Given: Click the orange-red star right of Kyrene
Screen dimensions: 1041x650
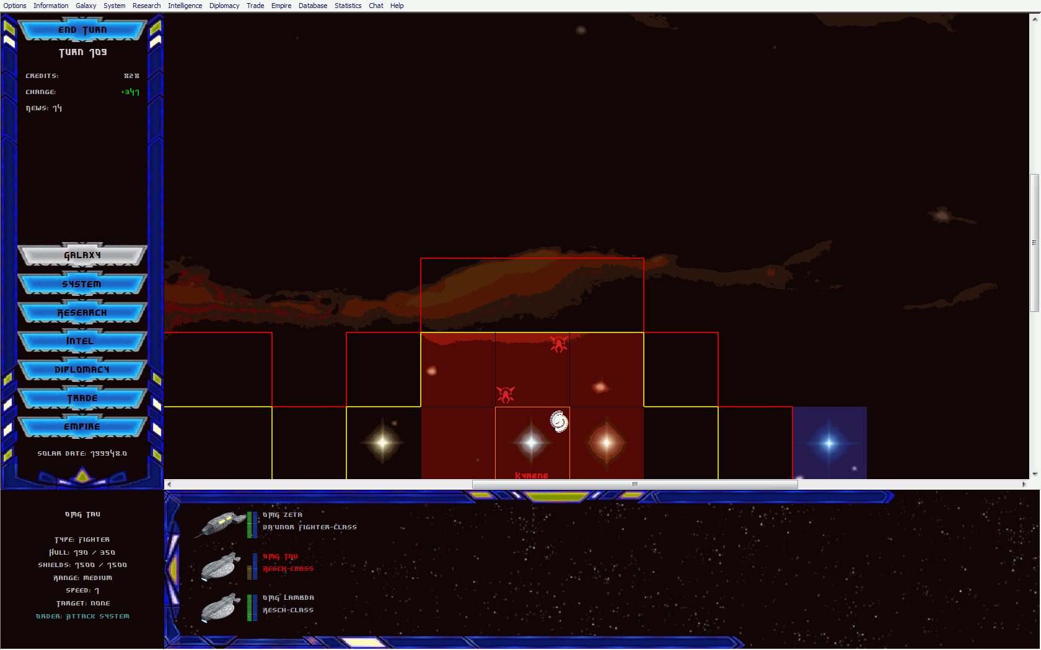Looking at the screenshot, I should [x=606, y=443].
